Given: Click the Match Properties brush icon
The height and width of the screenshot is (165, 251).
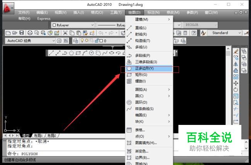Looking at the screenshot, I should click(x=85, y=33).
